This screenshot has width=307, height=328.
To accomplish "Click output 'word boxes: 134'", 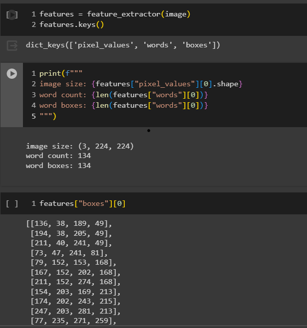I will tap(58, 165).
